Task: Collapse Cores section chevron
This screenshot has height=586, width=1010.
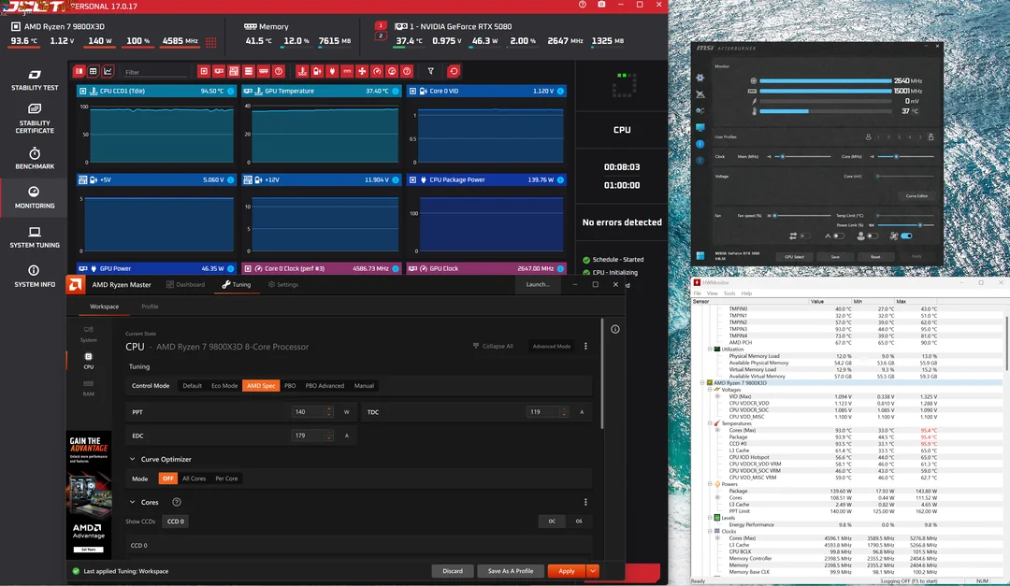Action: pyautogui.click(x=132, y=502)
